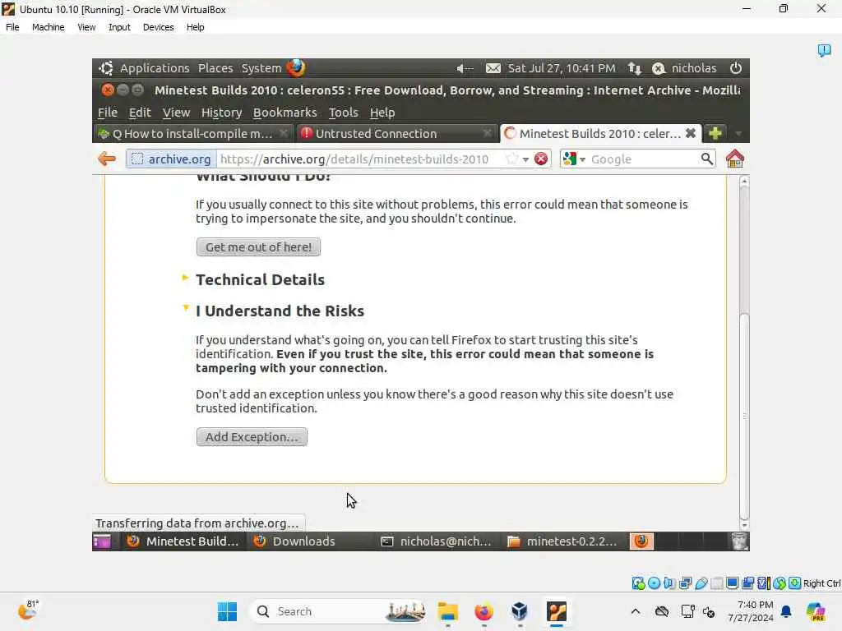This screenshot has height=631, width=842.
Task: Click the Windows notification bell icon
Action: [x=786, y=611]
